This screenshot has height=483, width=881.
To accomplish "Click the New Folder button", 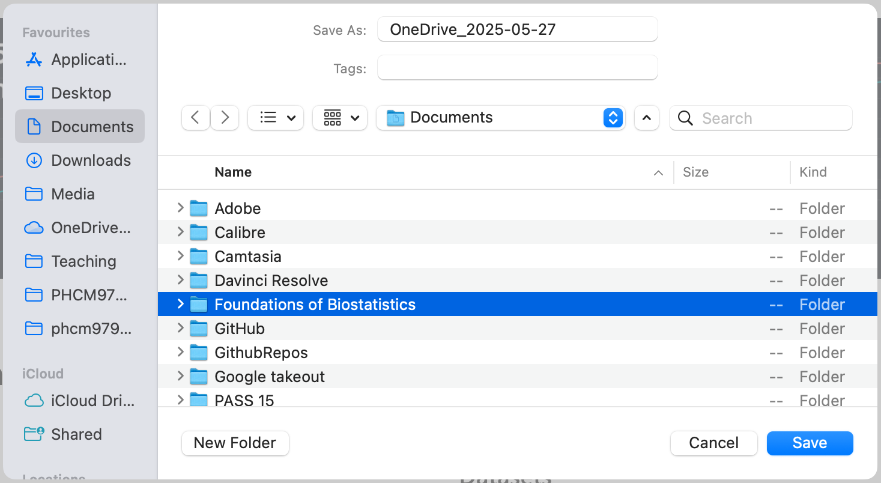I will point(235,443).
